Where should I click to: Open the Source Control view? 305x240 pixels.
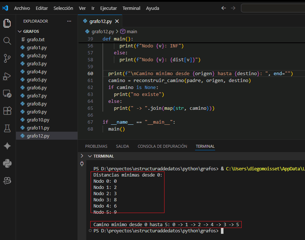point(7,58)
